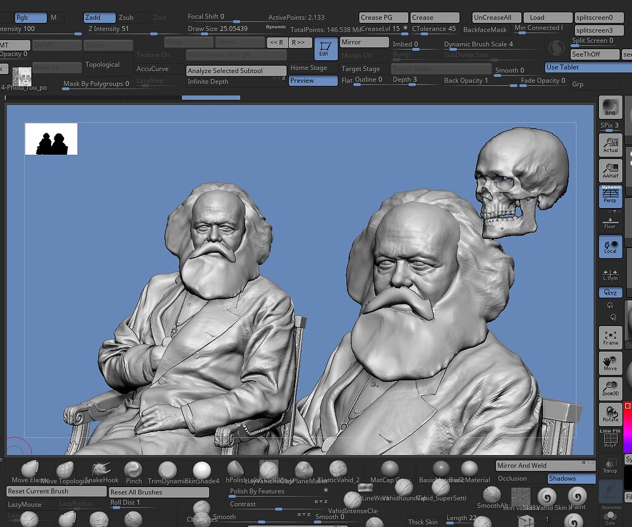Activate the Preview stage tab

(x=313, y=81)
